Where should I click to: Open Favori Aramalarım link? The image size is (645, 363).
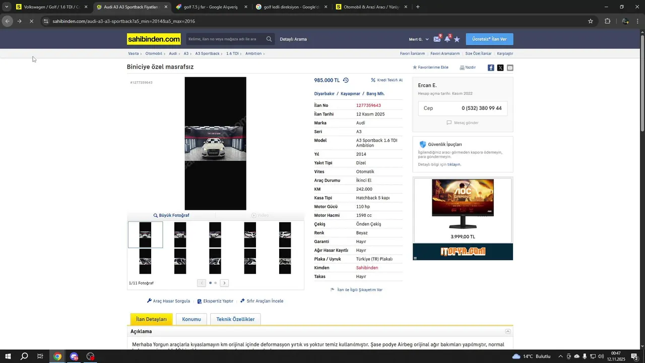[445, 53]
